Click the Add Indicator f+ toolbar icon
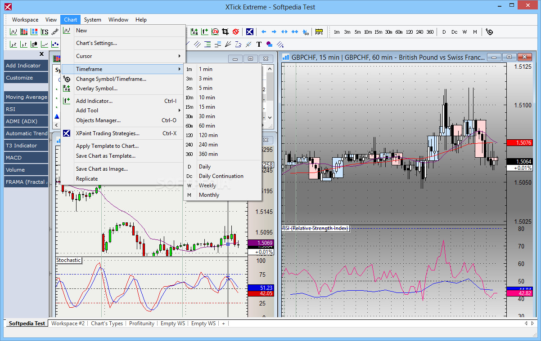Viewport: 541px width, 341px height. (x=204, y=32)
